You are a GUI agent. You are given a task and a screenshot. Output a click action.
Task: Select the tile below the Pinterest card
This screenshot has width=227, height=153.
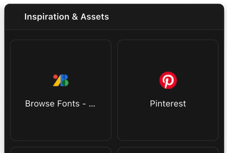click(168, 150)
